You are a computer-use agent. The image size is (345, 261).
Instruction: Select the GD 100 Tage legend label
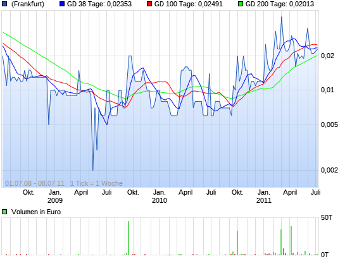click(189, 4)
